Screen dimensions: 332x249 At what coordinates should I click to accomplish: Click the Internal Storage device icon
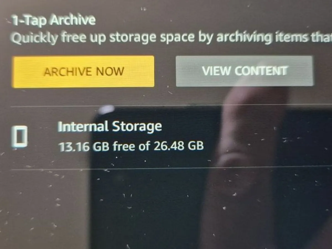(20, 136)
